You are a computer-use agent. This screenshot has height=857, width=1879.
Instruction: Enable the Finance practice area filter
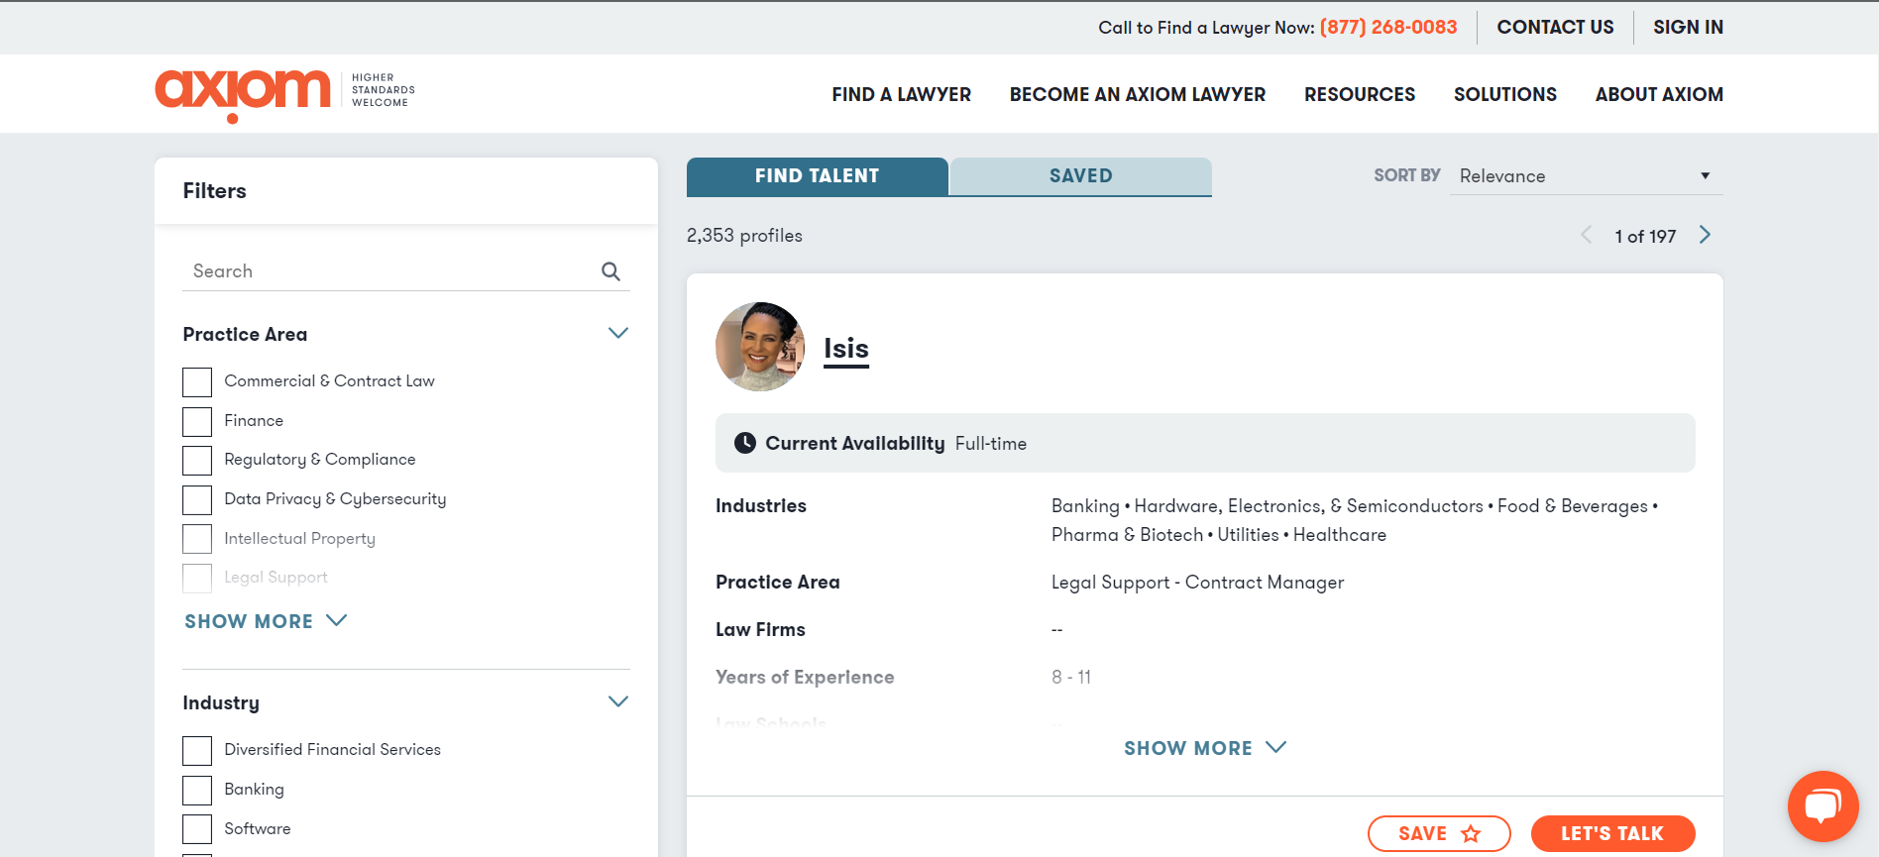point(197,421)
